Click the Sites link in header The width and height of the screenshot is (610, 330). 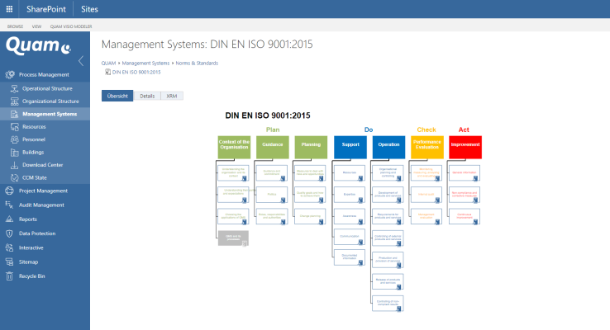[89, 9]
